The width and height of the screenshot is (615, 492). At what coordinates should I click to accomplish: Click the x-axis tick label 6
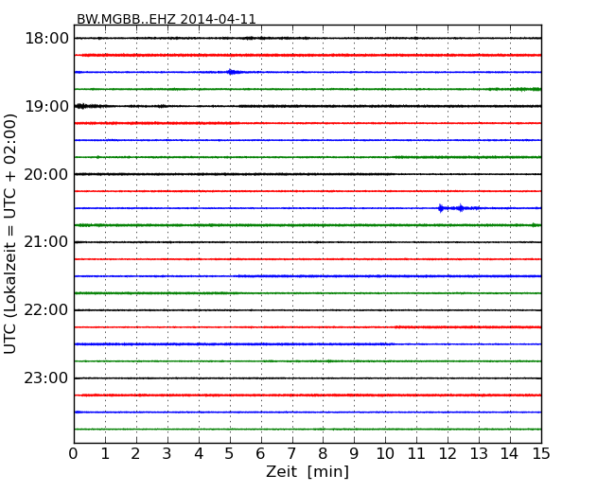click(260, 453)
